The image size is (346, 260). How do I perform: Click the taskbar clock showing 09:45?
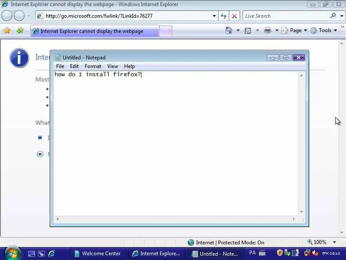pos(331,253)
